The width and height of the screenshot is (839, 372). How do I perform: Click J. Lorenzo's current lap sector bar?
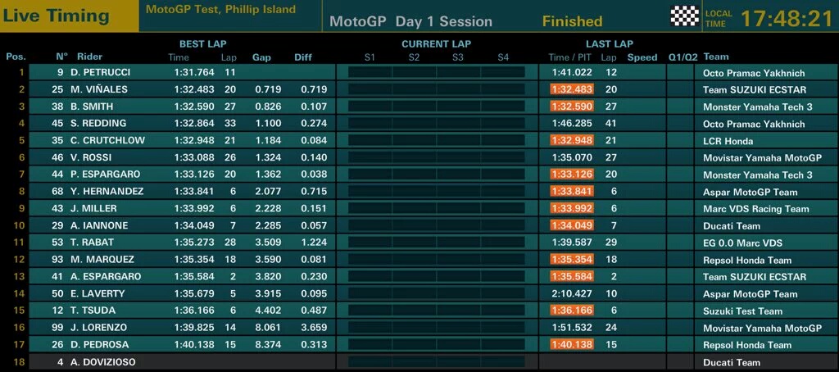[x=436, y=328]
